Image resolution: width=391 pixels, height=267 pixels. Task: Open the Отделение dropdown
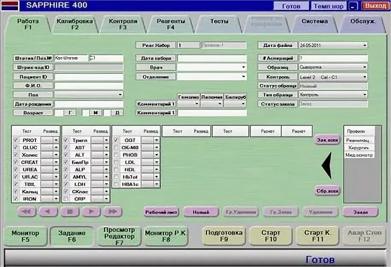click(x=243, y=76)
